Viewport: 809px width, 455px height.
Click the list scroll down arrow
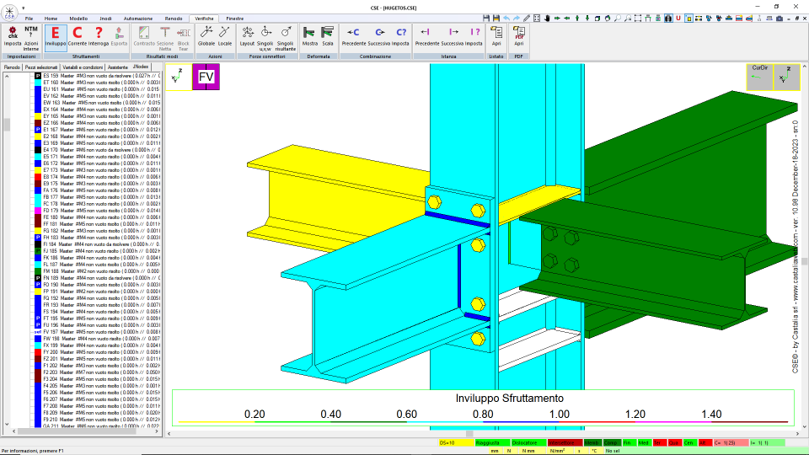[x=7, y=424]
